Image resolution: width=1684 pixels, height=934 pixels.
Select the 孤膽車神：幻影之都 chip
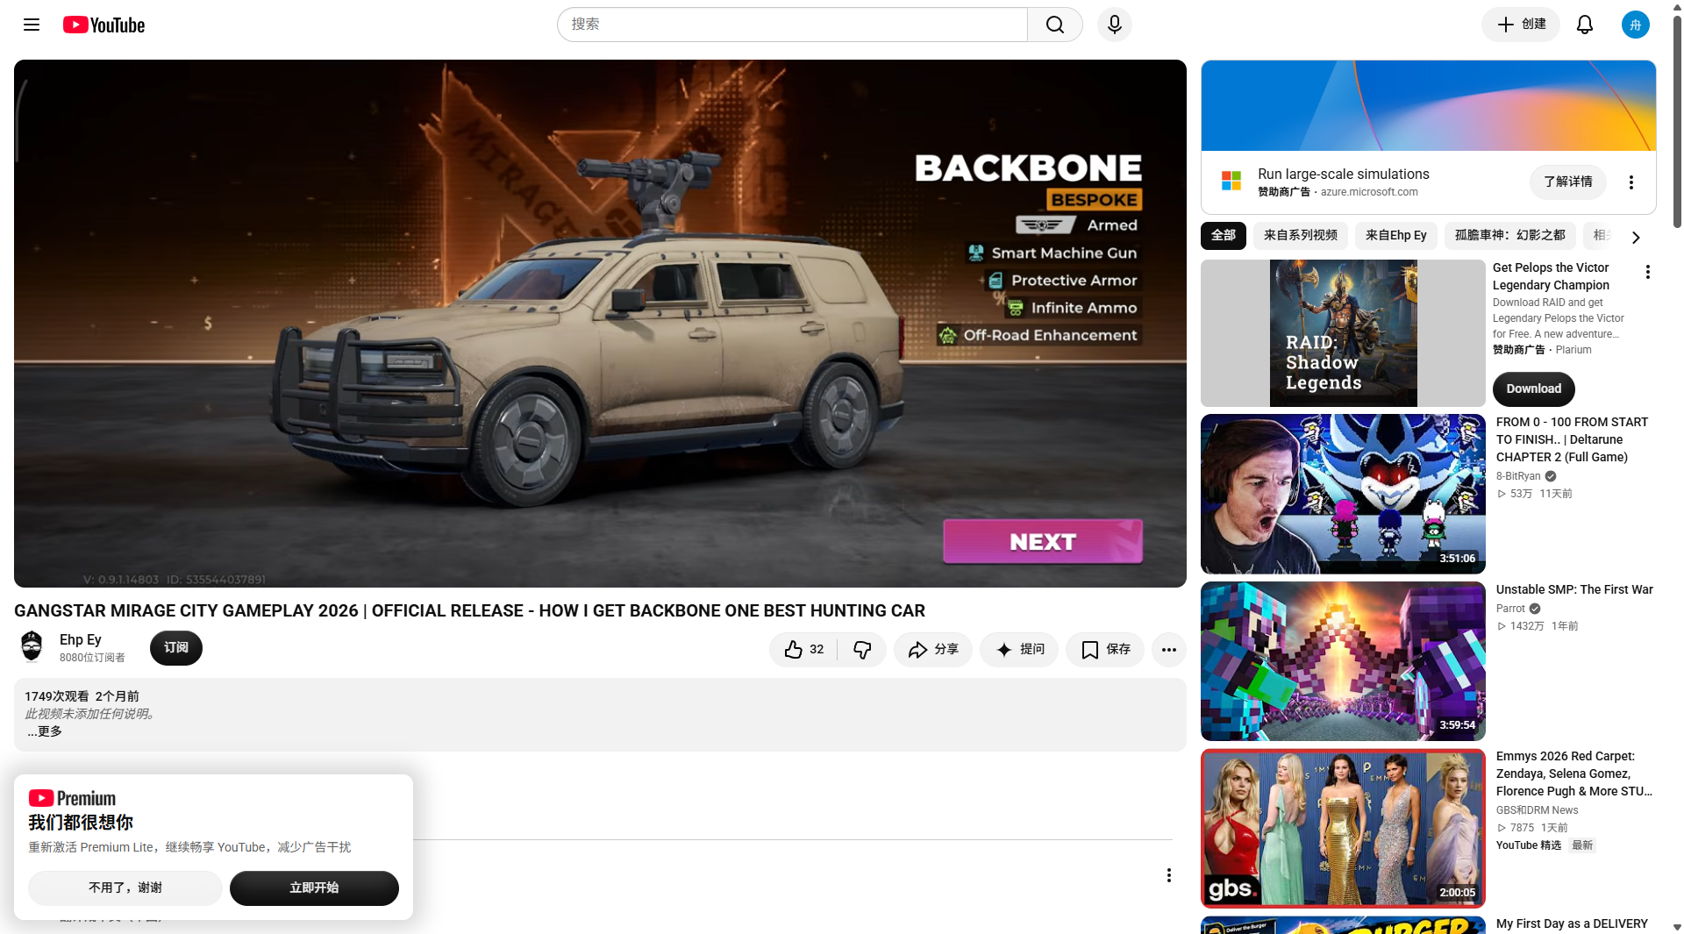(x=1509, y=235)
